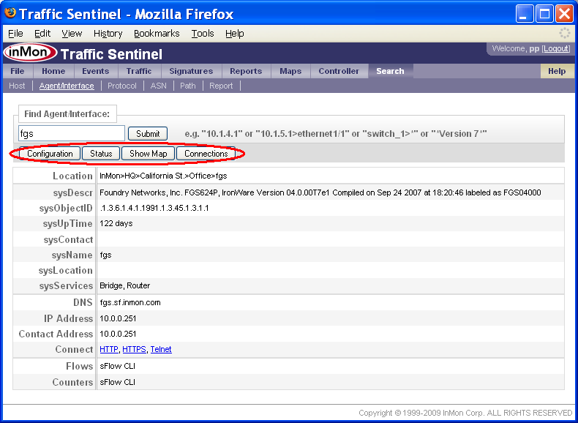This screenshot has height=423, width=578.
Task: Click the Firefox loading throbber icon
Action: pos(564,33)
